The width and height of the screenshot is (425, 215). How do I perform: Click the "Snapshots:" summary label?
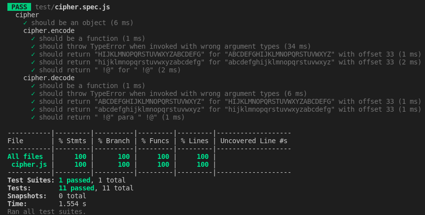[x=27, y=195]
